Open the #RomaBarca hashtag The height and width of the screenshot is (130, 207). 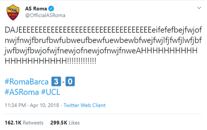pyautogui.click(x=27, y=82)
